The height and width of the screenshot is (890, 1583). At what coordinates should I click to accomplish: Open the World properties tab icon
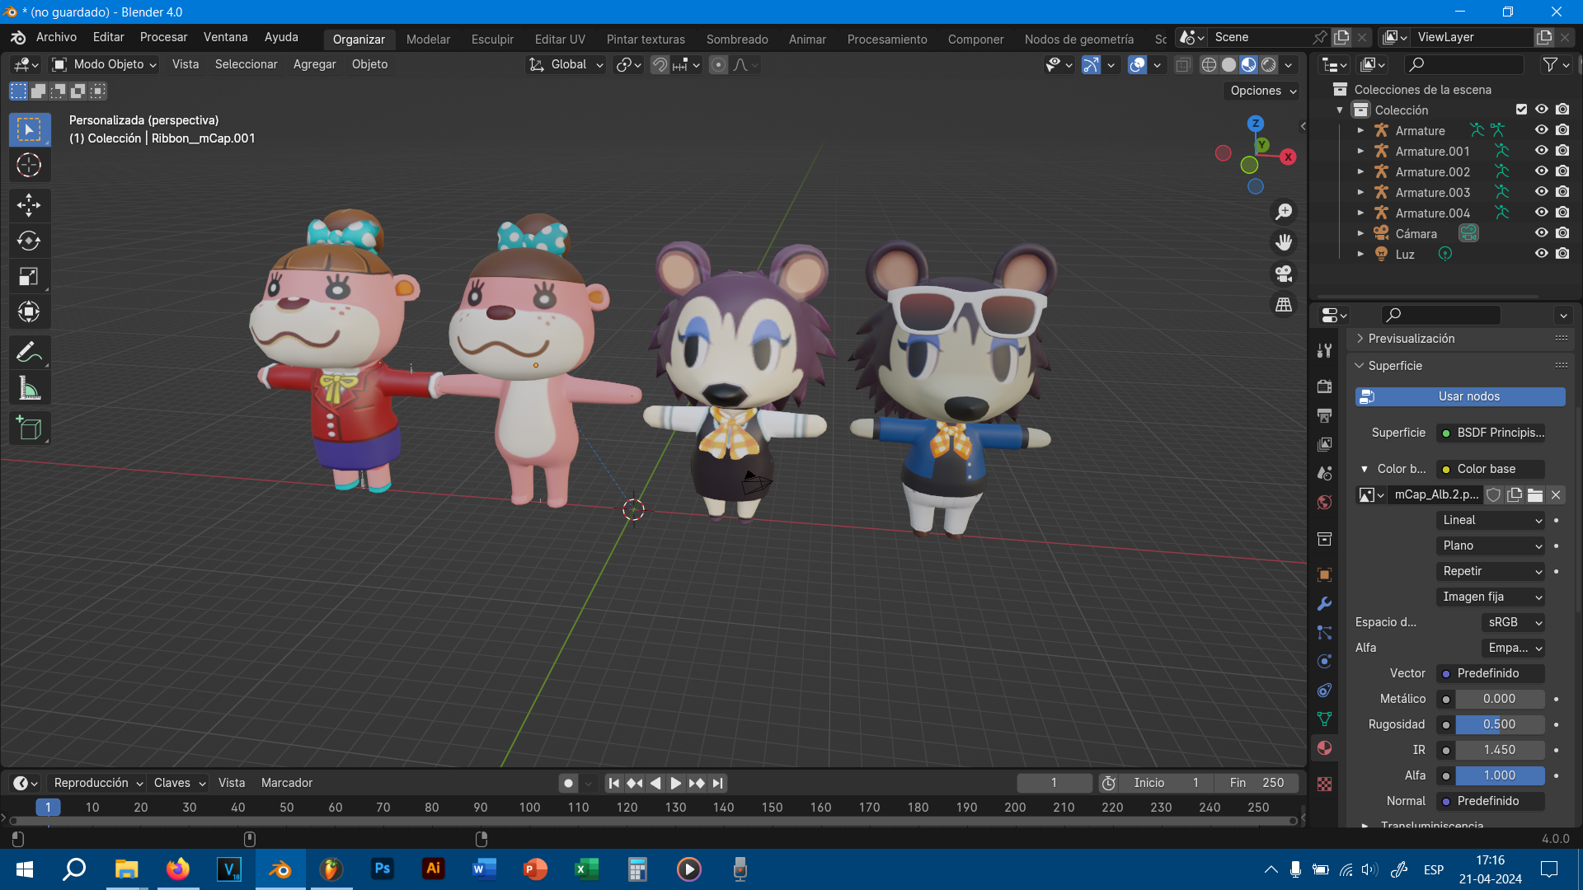coord(1324,502)
